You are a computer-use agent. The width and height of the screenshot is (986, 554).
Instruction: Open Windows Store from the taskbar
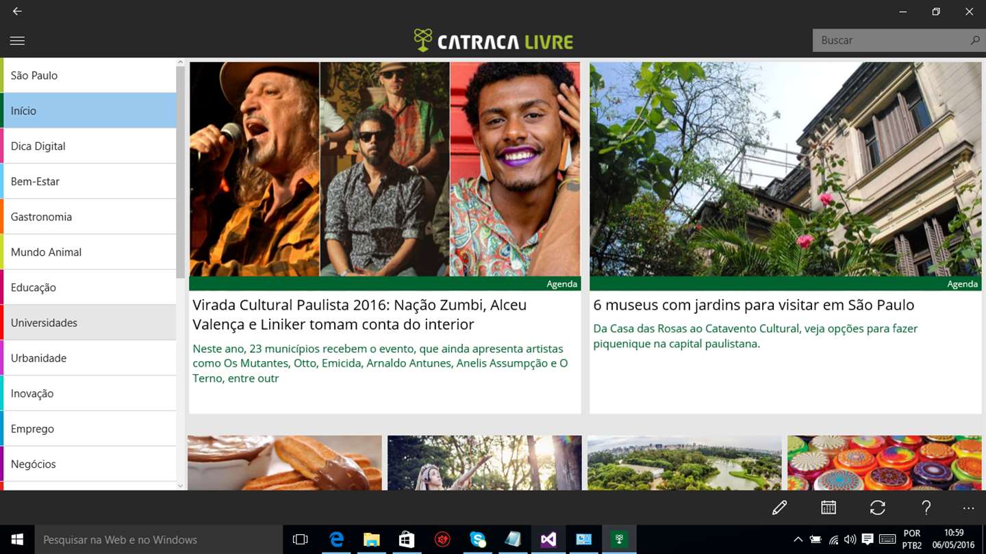pos(407,540)
